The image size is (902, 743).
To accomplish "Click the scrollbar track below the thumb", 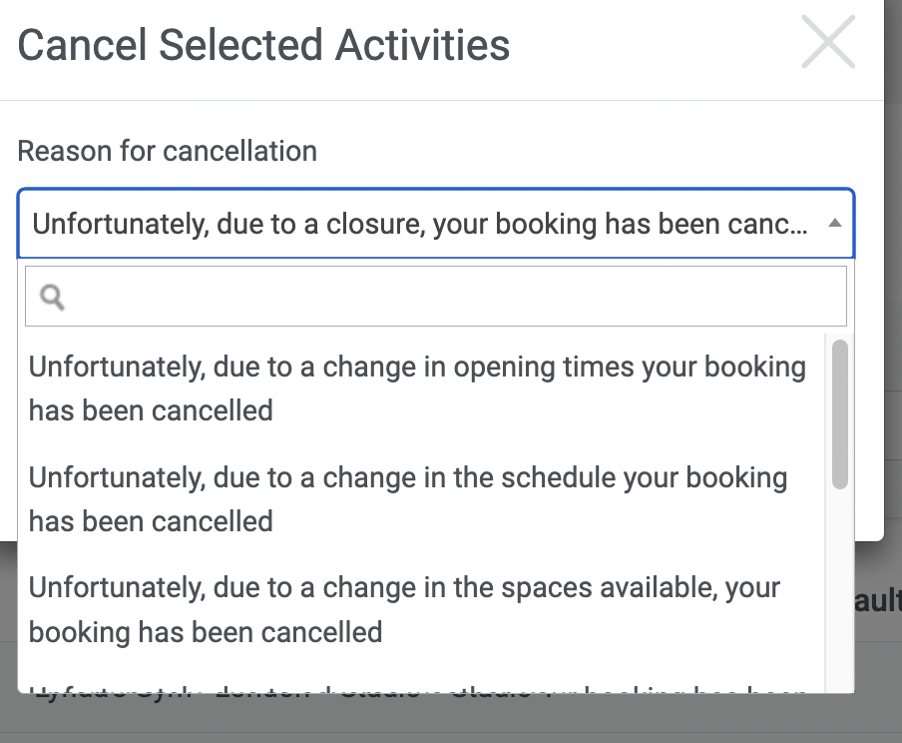I will (x=840, y=590).
